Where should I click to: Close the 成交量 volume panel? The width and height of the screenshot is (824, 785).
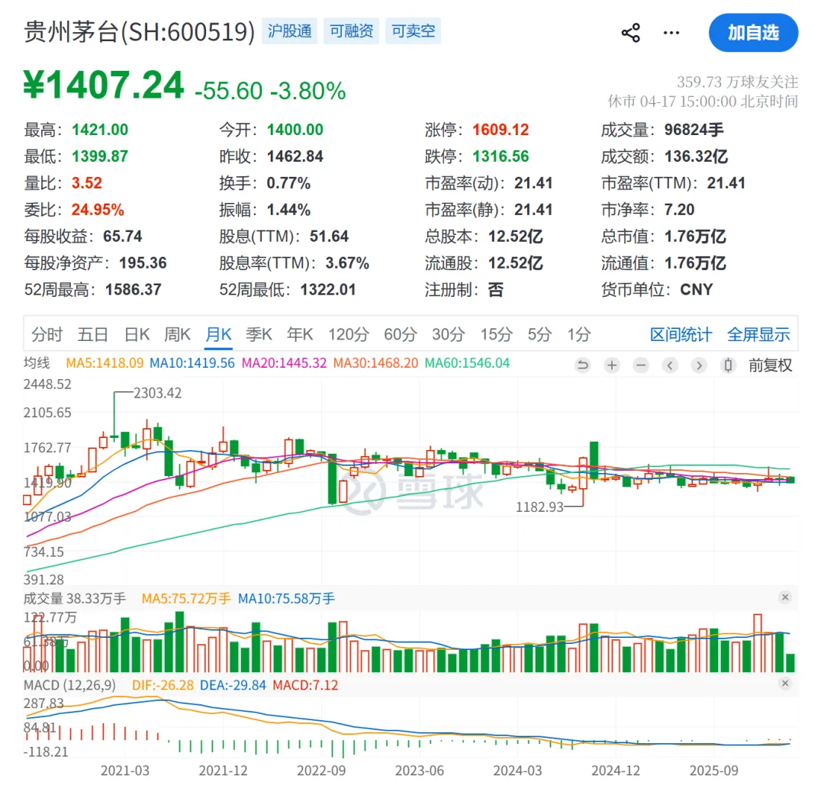click(785, 597)
